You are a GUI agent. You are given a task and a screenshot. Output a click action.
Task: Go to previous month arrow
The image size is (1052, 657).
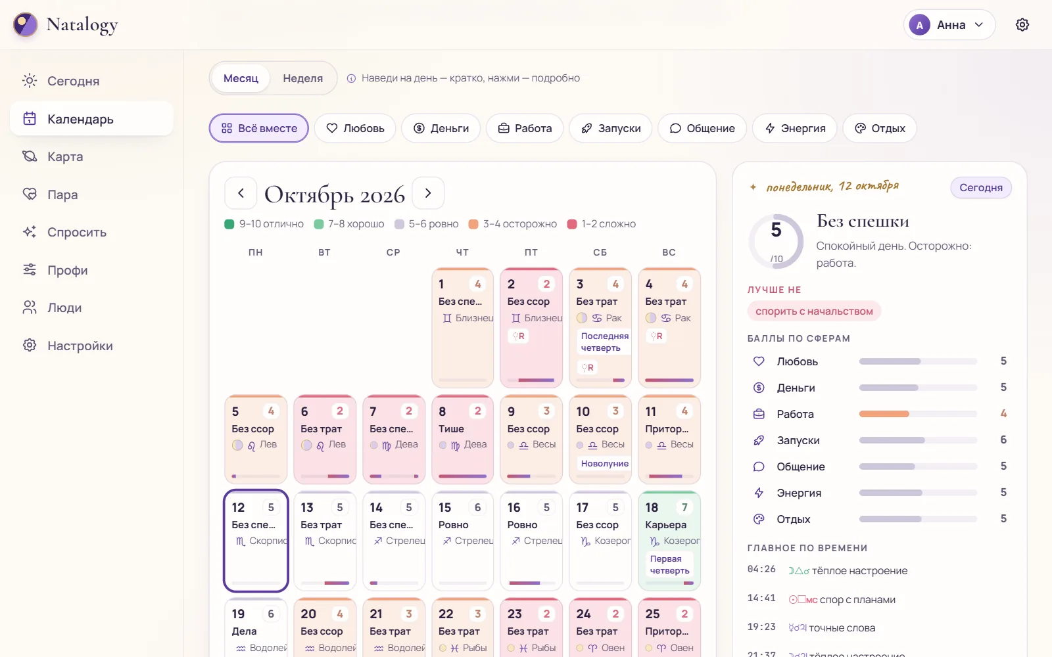click(241, 193)
